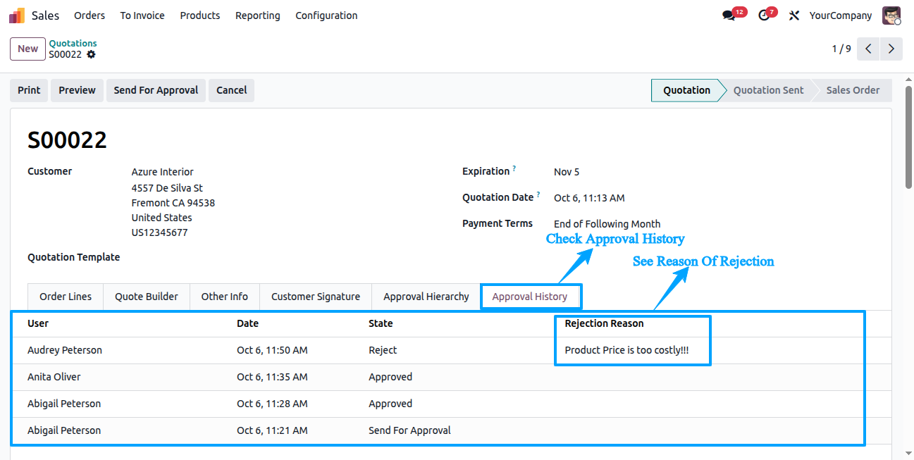This screenshot has width=914, height=460.
Task: Expand the Reporting menu
Action: point(258,15)
